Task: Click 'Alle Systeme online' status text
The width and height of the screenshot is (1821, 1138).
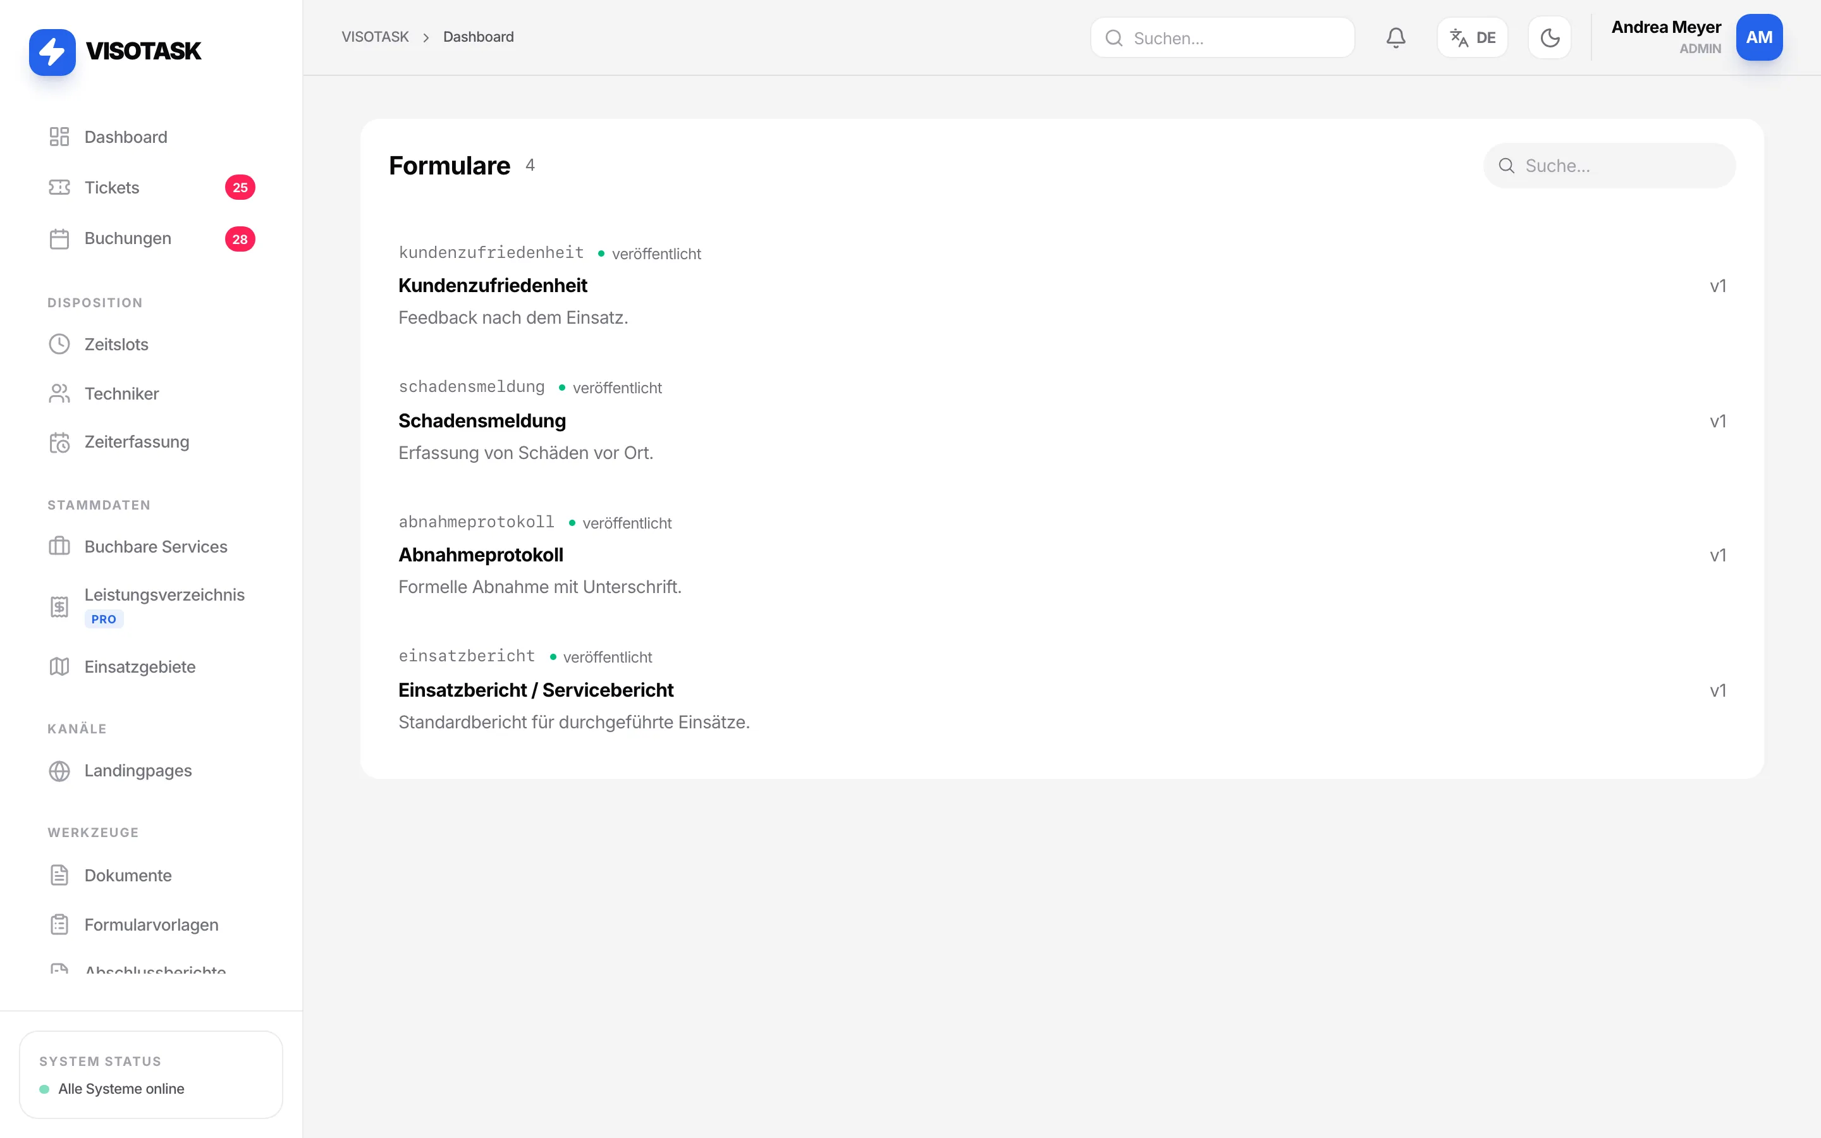Action: tap(121, 1088)
